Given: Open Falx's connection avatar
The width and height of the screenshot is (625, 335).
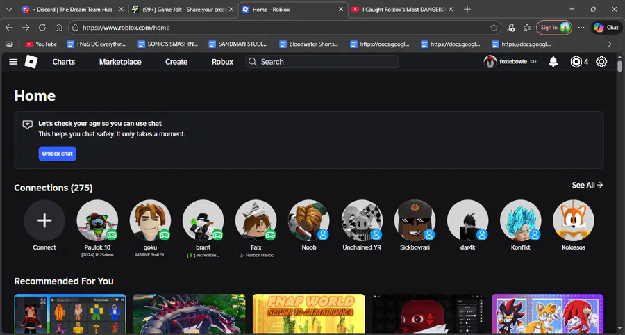Looking at the screenshot, I should point(256,220).
